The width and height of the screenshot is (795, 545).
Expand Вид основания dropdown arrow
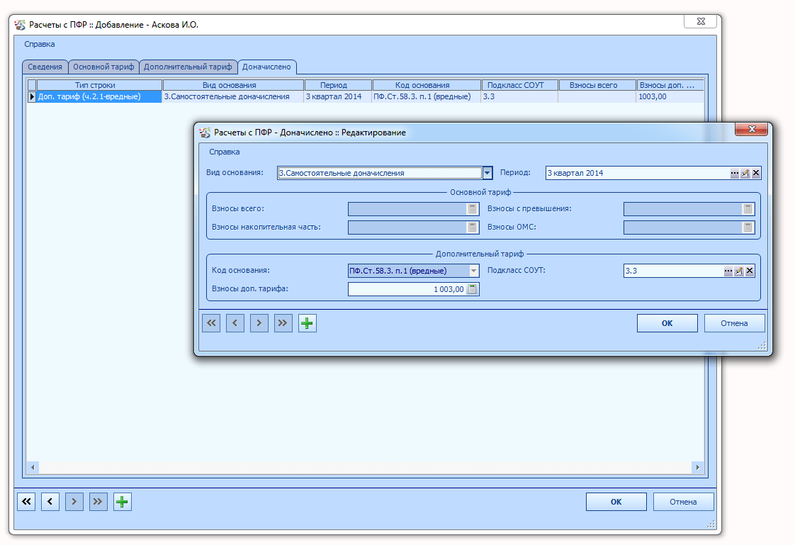[487, 173]
